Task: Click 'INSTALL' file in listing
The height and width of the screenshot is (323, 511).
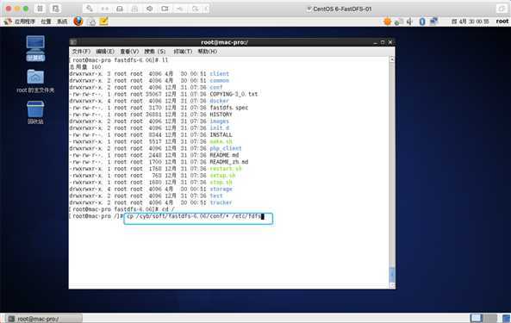Action: [221, 135]
